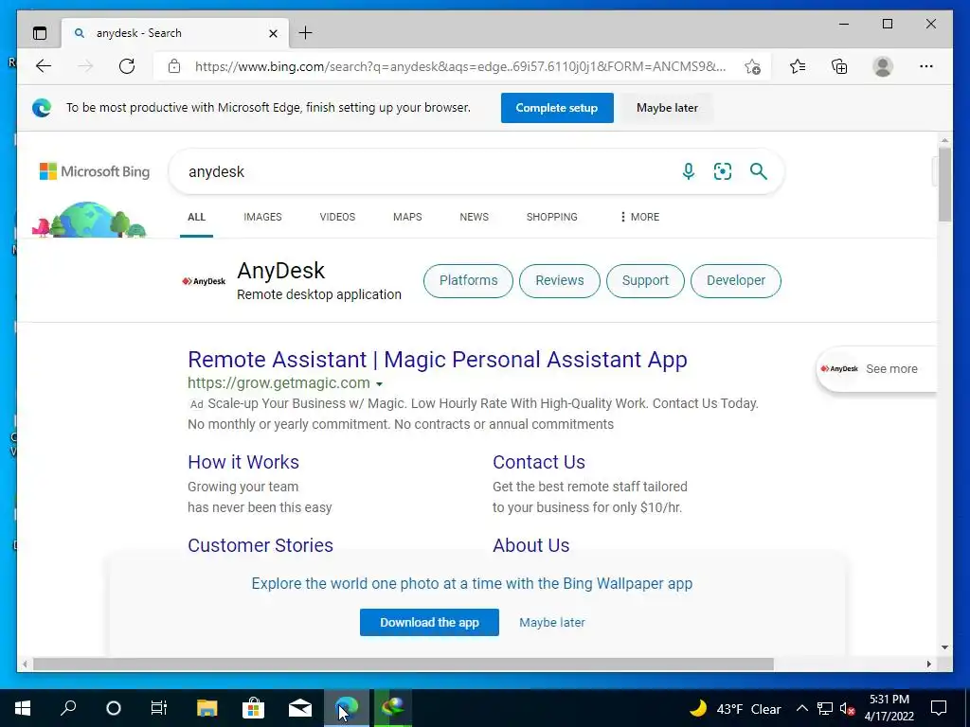
Task: Select the Reviews pill button
Action: point(559,280)
